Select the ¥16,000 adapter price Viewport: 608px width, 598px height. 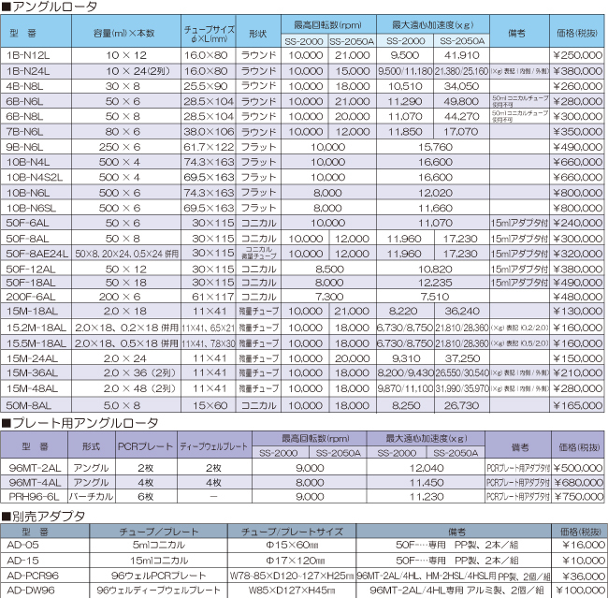(584, 545)
